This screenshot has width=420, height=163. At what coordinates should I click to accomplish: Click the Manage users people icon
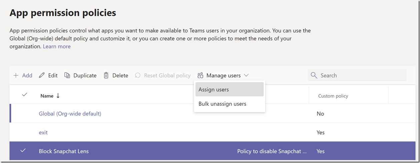(200, 76)
